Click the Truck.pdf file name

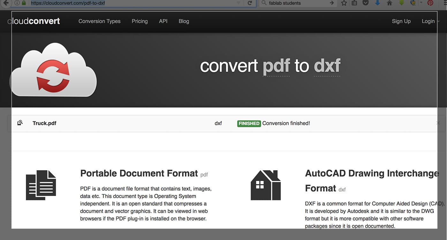(x=44, y=123)
